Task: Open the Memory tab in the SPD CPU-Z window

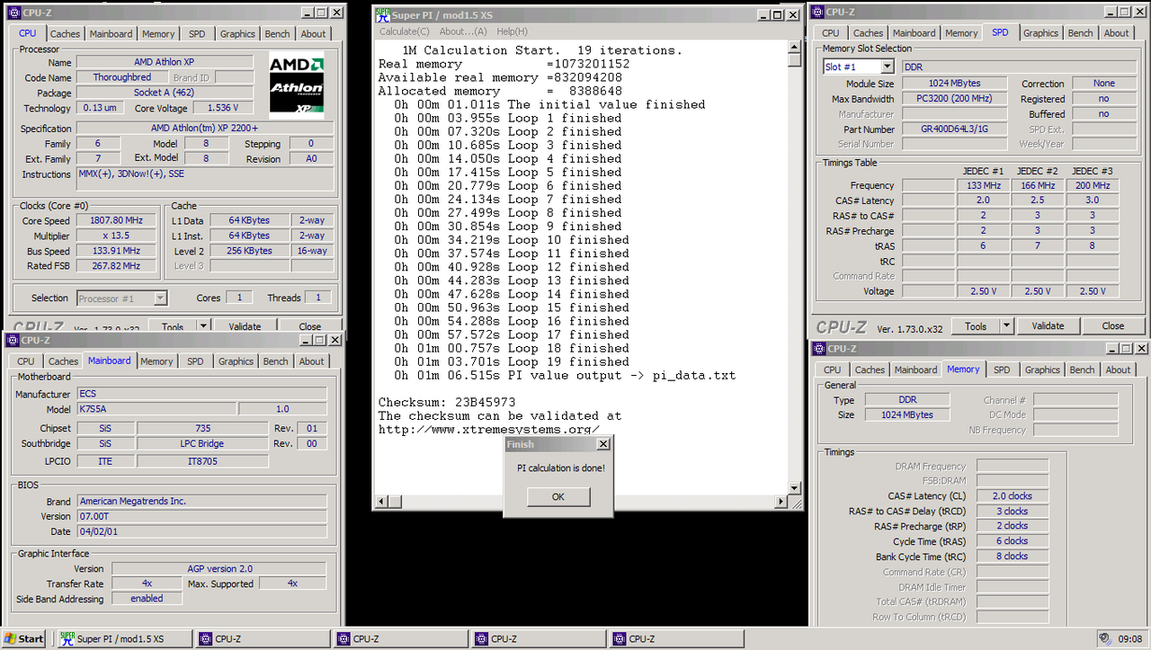Action: [x=961, y=33]
